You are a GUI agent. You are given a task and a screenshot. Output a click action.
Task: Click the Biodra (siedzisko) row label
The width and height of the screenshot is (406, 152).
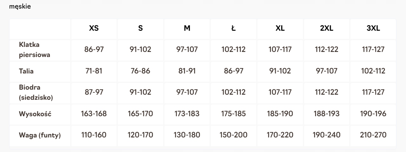point(36,92)
